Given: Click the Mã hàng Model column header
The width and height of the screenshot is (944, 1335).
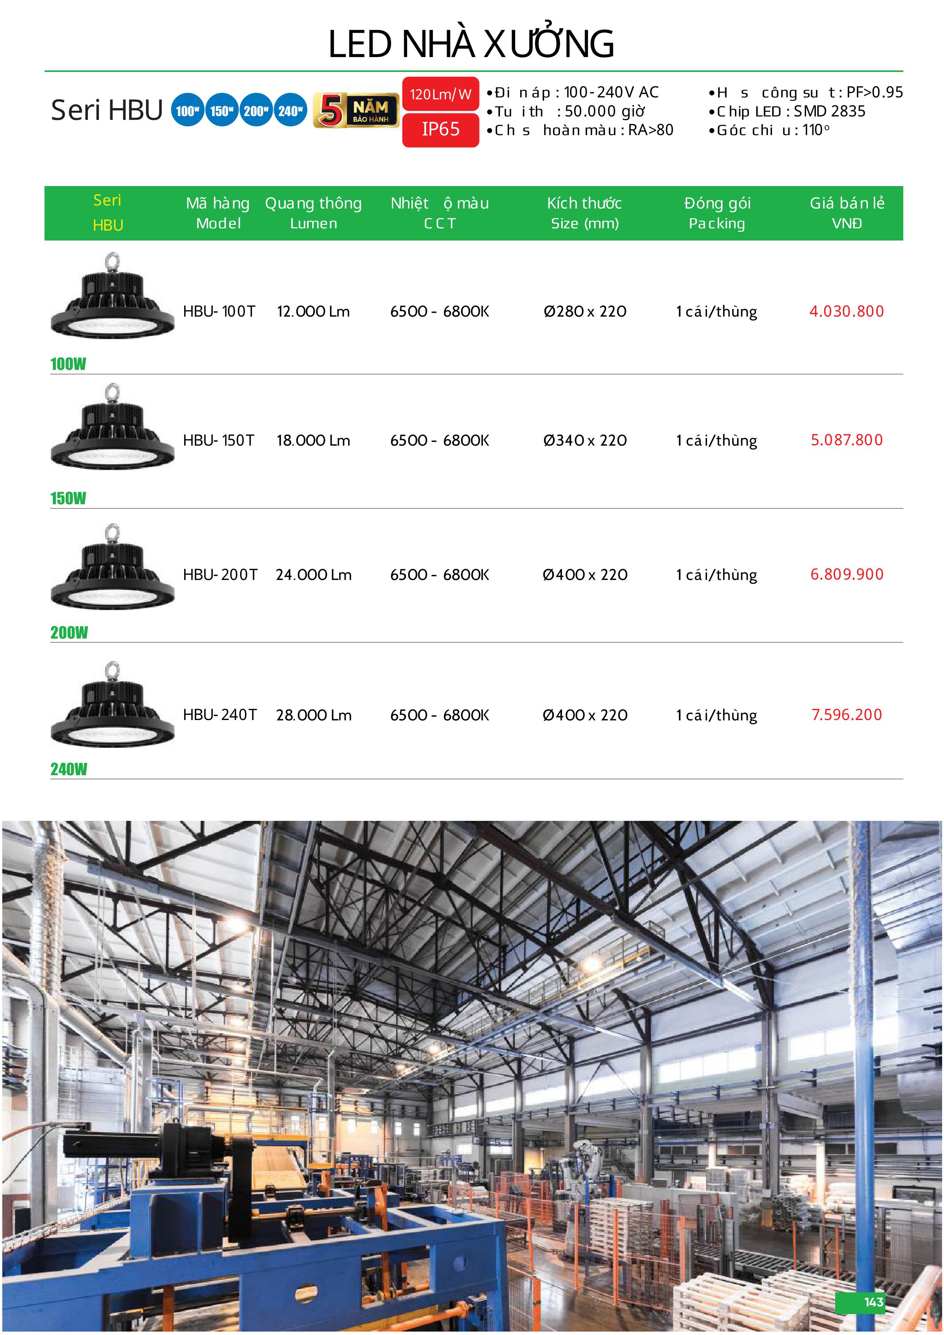Looking at the screenshot, I should [x=218, y=213].
